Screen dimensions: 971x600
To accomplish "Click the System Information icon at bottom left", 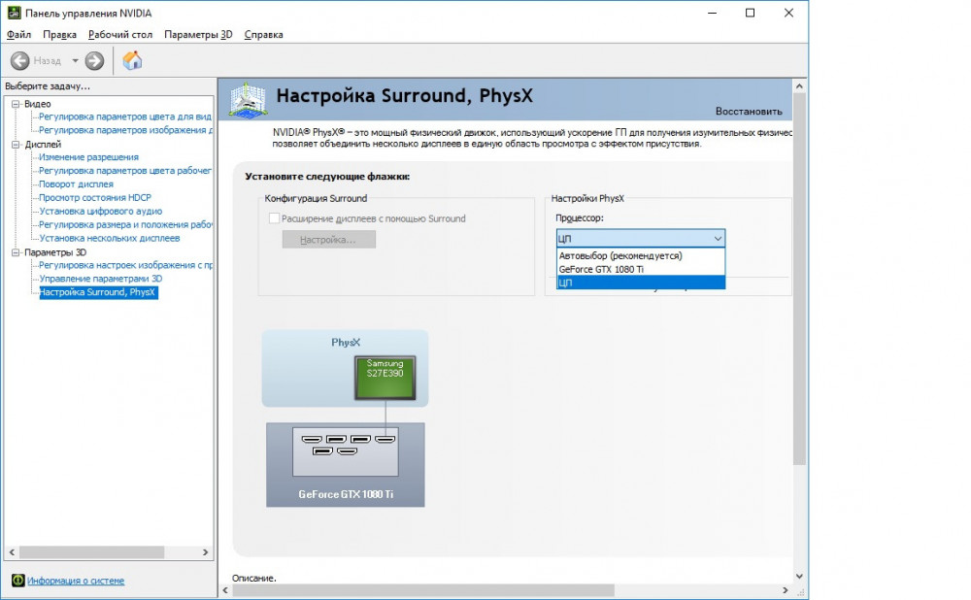I will (17, 581).
